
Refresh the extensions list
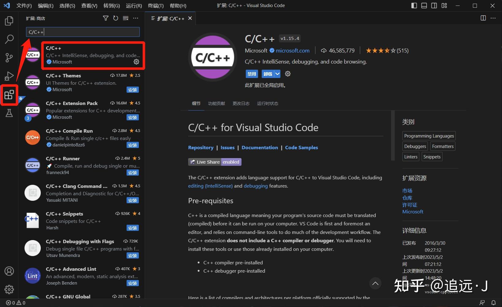coord(116,18)
